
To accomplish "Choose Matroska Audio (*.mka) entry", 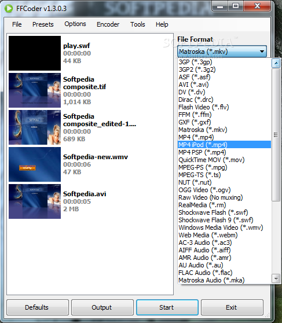I will click(x=224, y=280).
